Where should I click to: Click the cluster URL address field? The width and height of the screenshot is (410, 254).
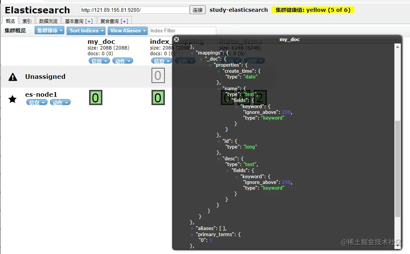(135, 10)
